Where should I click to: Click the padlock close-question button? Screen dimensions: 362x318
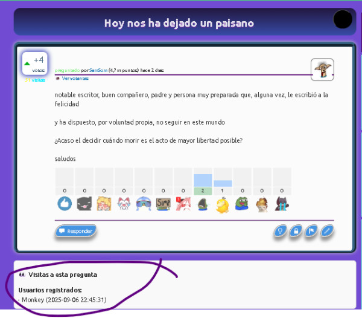coord(296,231)
